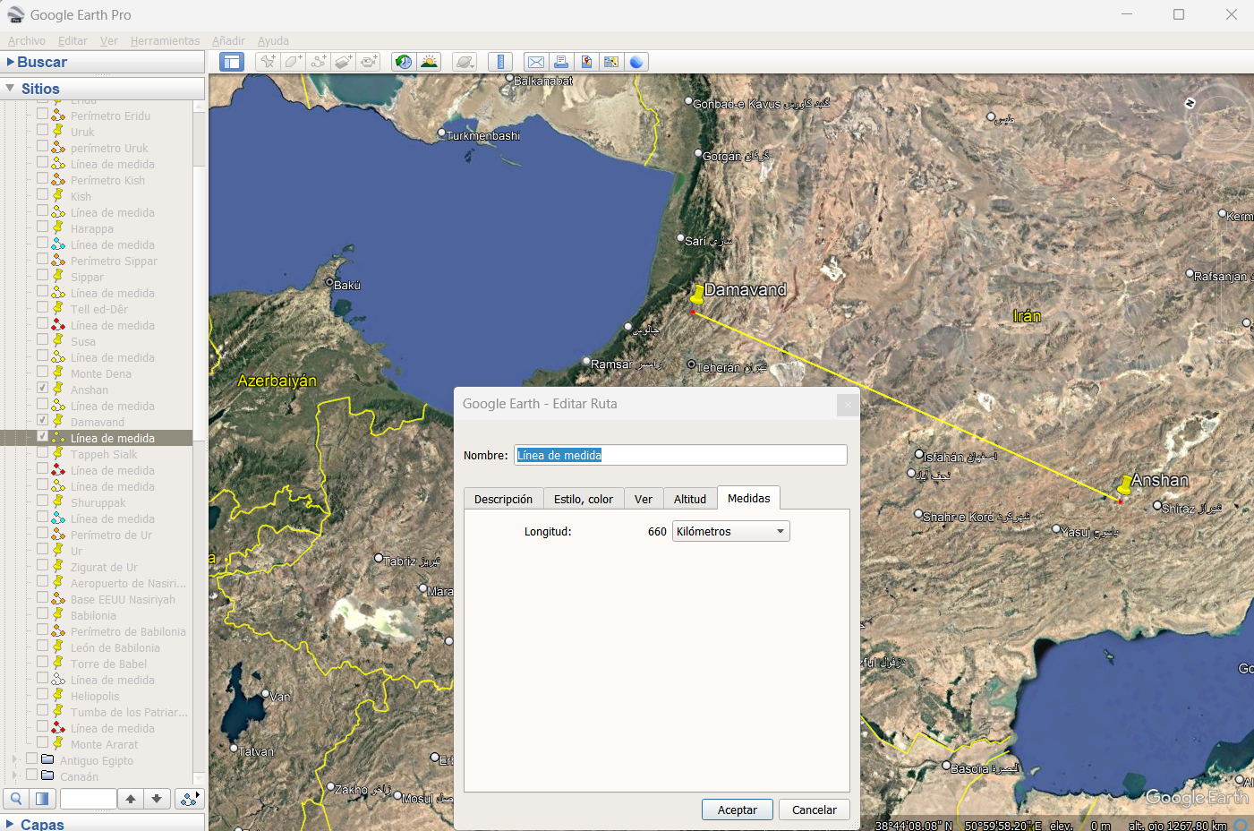Save image of the current view
Viewport: 1254px width, 831px height.
(x=586, y=62)
